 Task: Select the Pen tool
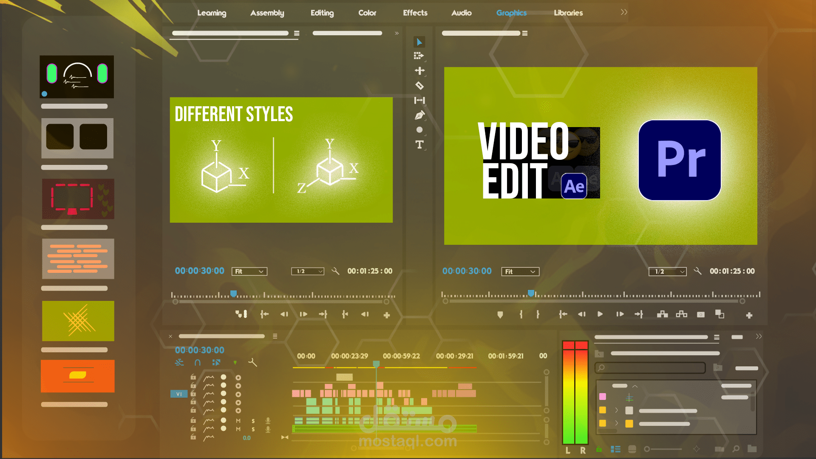tap(419, 115)
